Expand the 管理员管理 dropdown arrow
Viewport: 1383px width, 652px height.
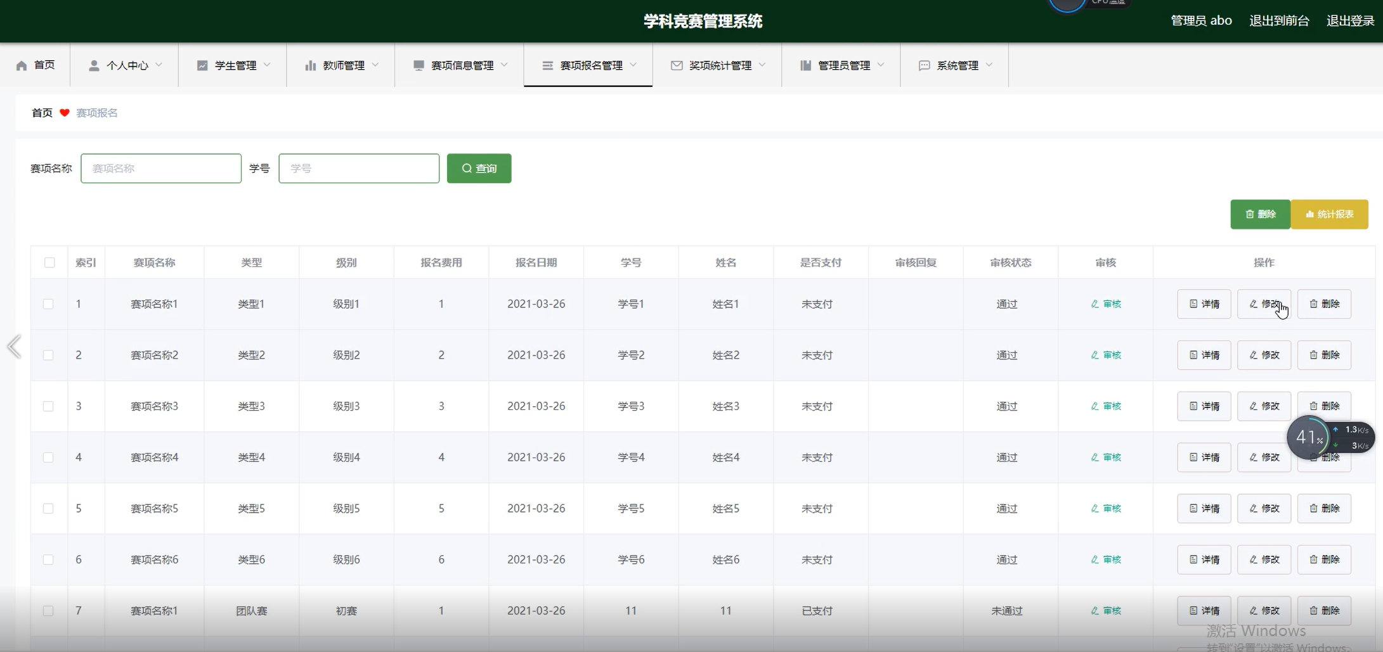click(881, 65)
